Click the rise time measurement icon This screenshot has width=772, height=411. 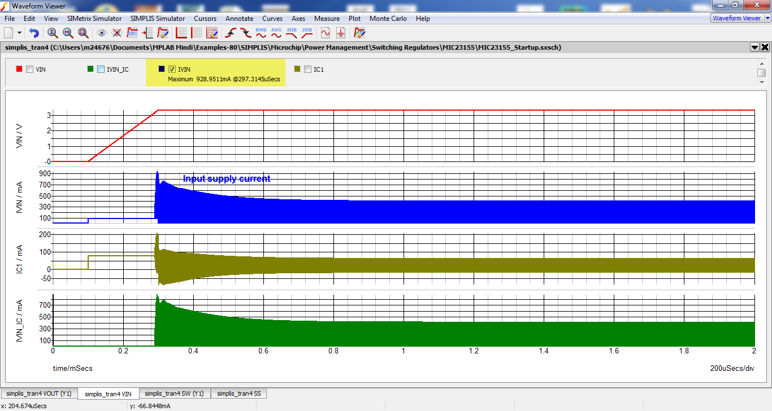pyautogui.click(x=231, y=33)
